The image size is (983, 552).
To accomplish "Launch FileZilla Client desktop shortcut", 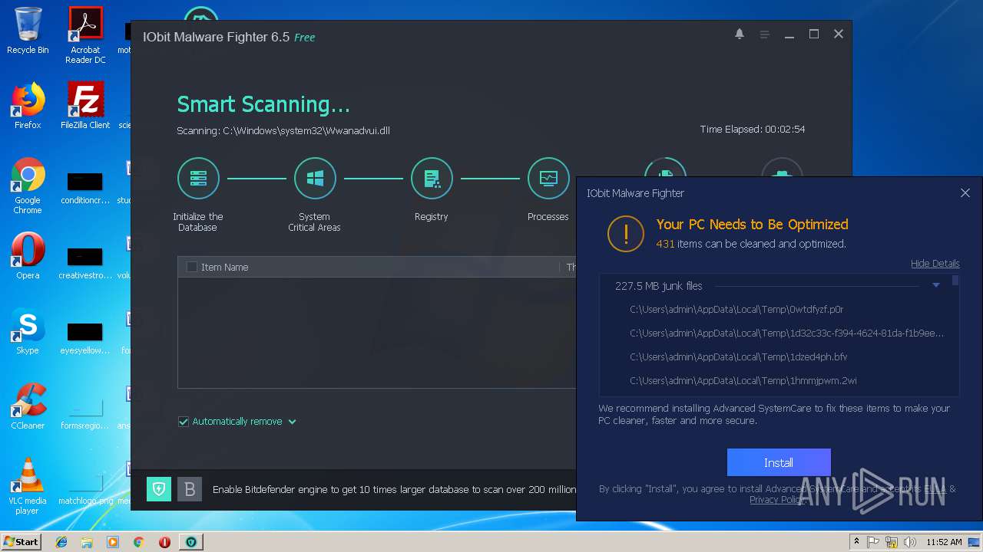I will point(85,106).
